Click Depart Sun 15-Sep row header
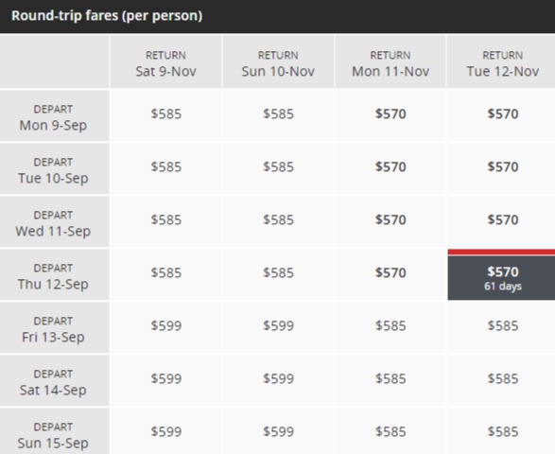555x454 pixels. tap(54, 431)
